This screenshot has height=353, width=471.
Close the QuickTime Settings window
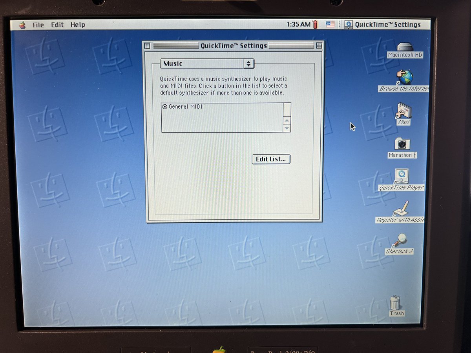click(147, 46)
